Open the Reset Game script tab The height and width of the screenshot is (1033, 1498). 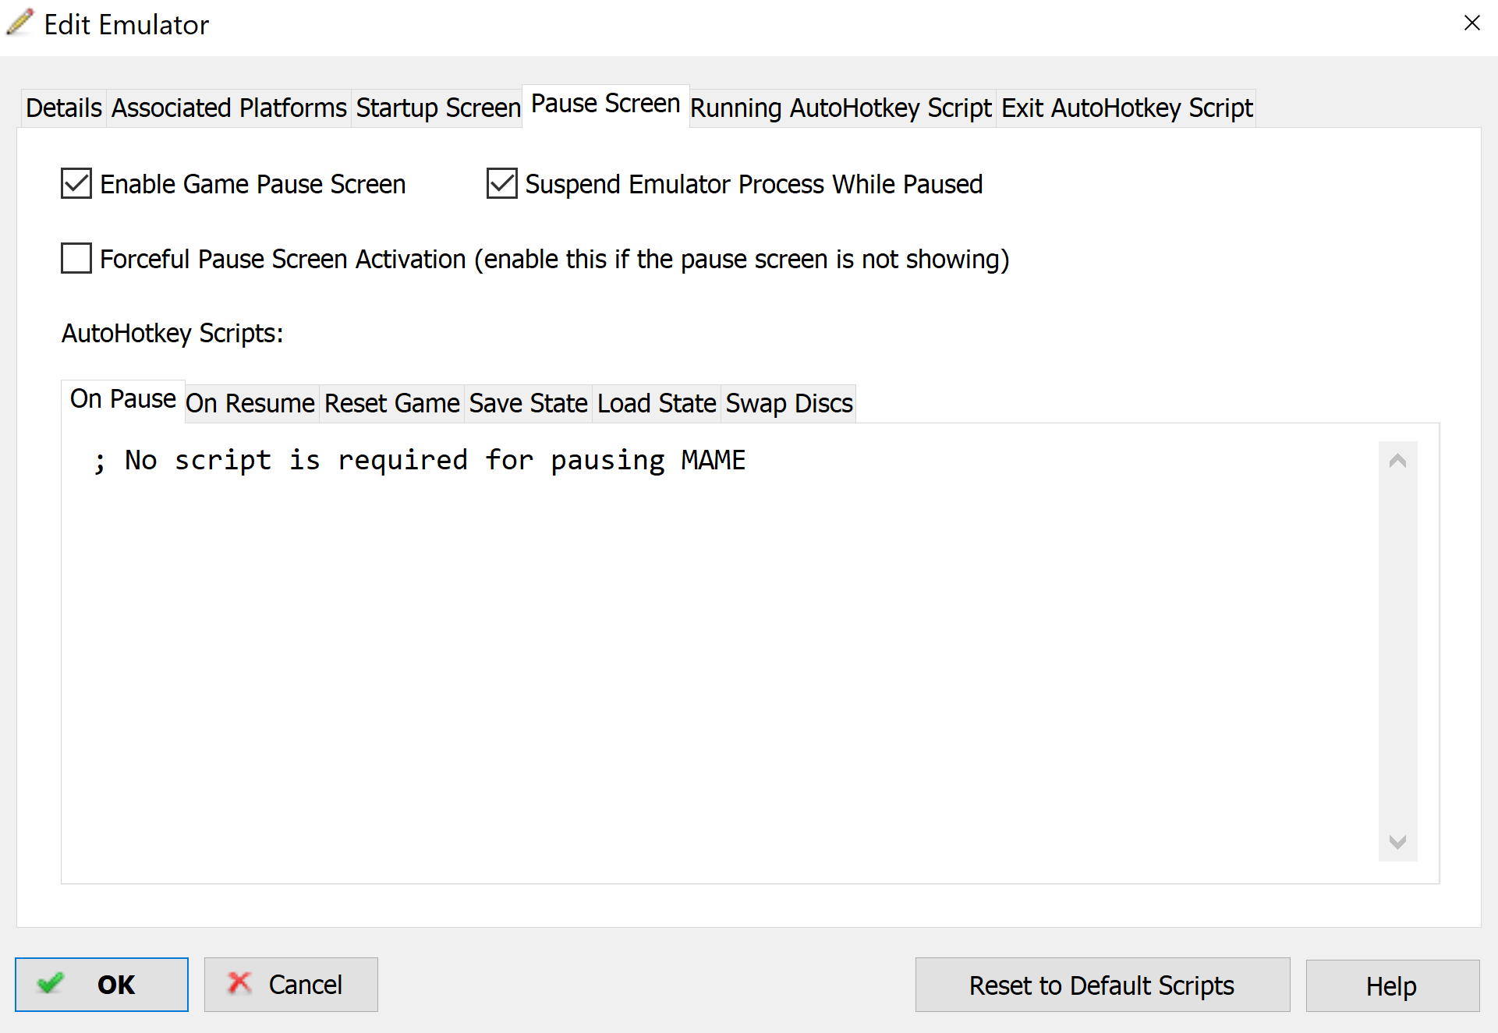pyautogui.click(x=392, y=403)
